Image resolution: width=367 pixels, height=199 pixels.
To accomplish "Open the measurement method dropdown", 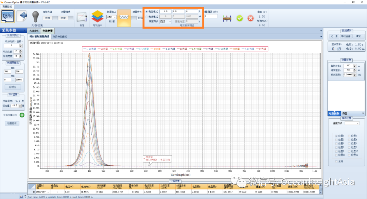I will (x=166, y=21).
